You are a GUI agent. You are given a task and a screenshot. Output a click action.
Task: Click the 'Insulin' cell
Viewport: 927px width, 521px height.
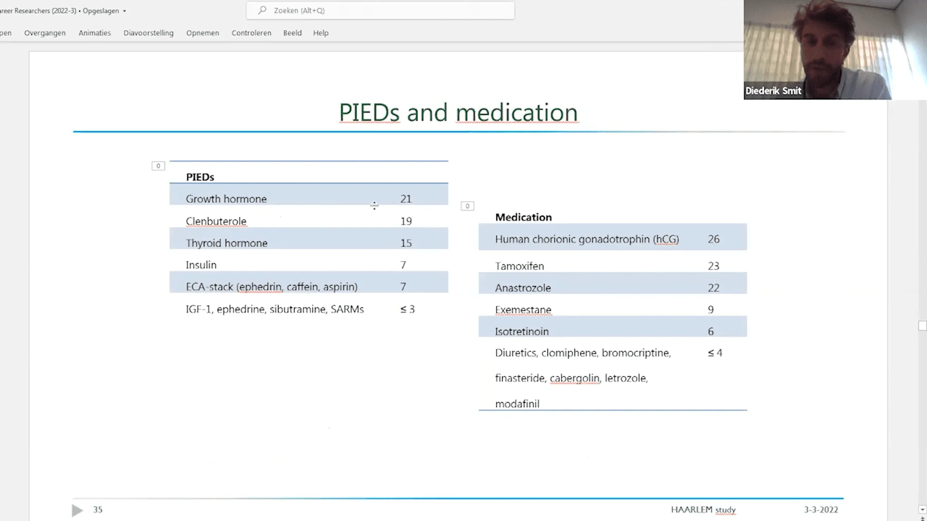click(201, 265)
